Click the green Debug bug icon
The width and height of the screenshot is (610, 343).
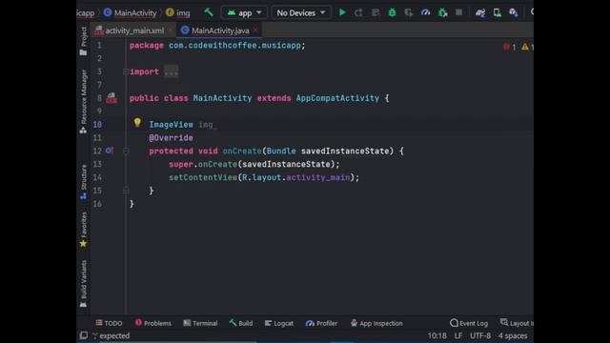tap(392, 12)
